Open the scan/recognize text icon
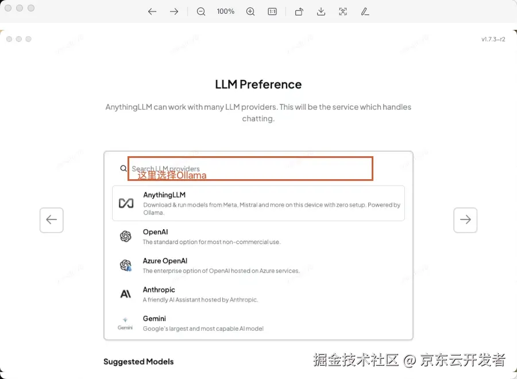The height and width of the screenshot is (379, 517). (x=343, y=11)
